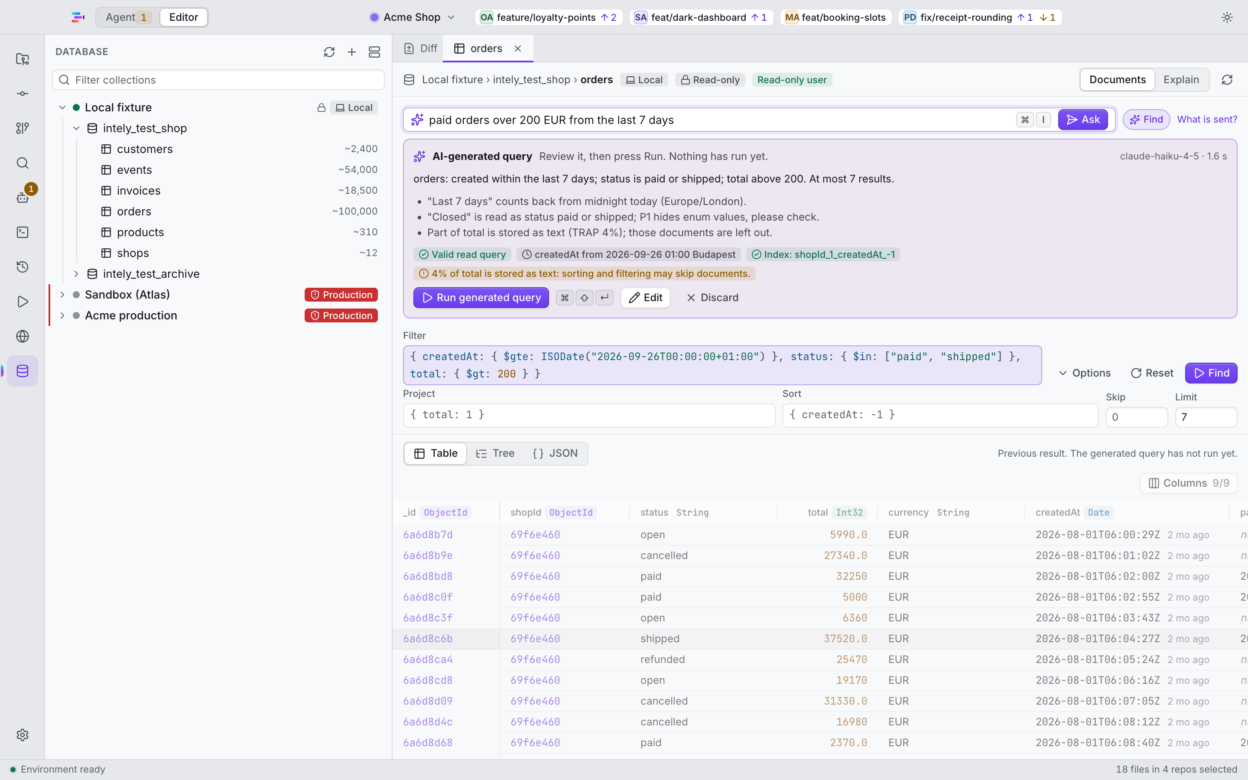Open settings gear in left sidebar

22,734
